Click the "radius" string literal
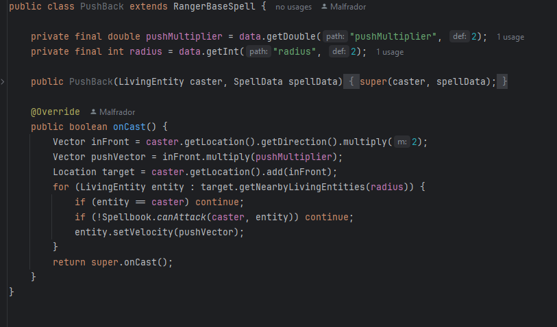557x327 pixels. [x=295, y=52]
